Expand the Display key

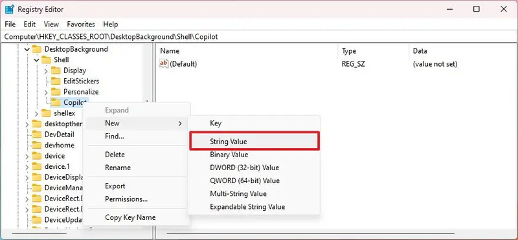coord(46,71)
